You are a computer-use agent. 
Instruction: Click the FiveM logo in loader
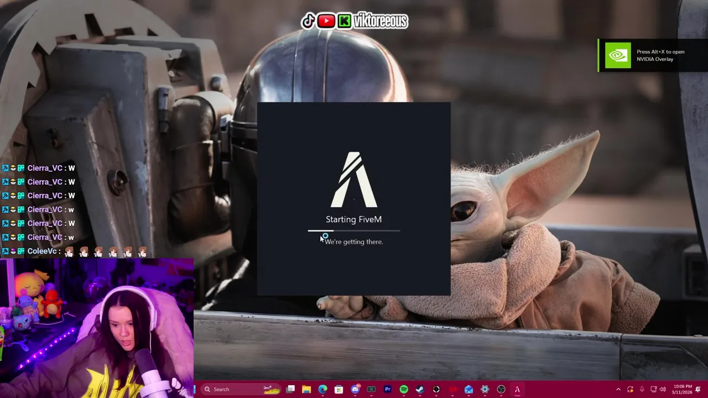tap(354, 180)
